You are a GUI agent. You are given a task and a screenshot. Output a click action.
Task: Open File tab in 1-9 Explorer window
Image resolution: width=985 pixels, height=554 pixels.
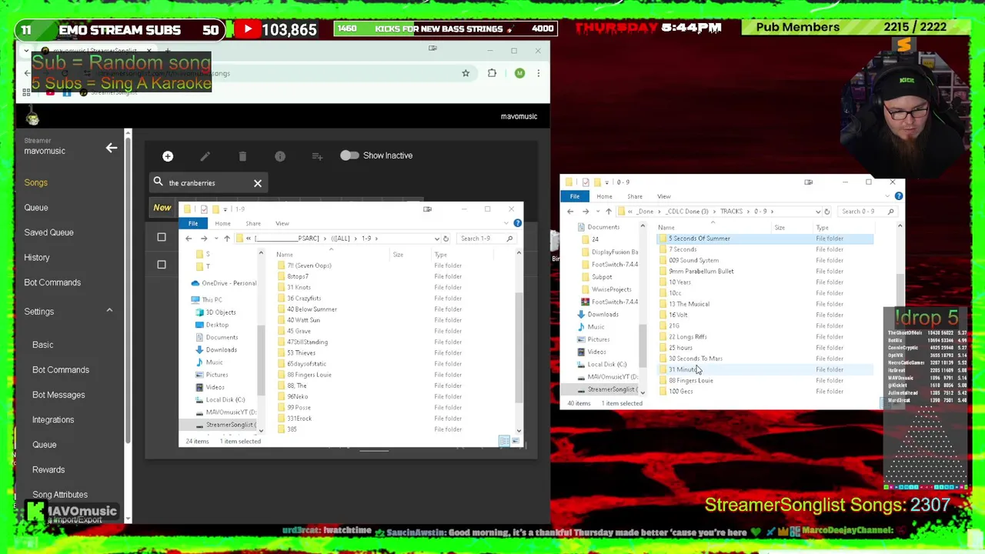(193, 224)
